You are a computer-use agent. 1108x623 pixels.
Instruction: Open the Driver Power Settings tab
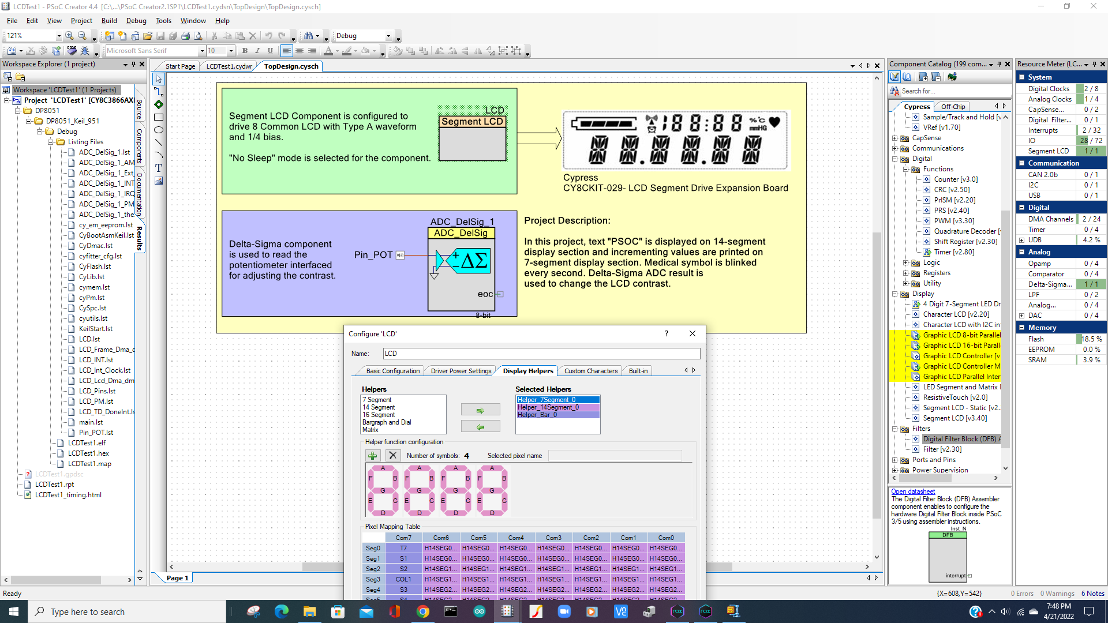[461, 371]
